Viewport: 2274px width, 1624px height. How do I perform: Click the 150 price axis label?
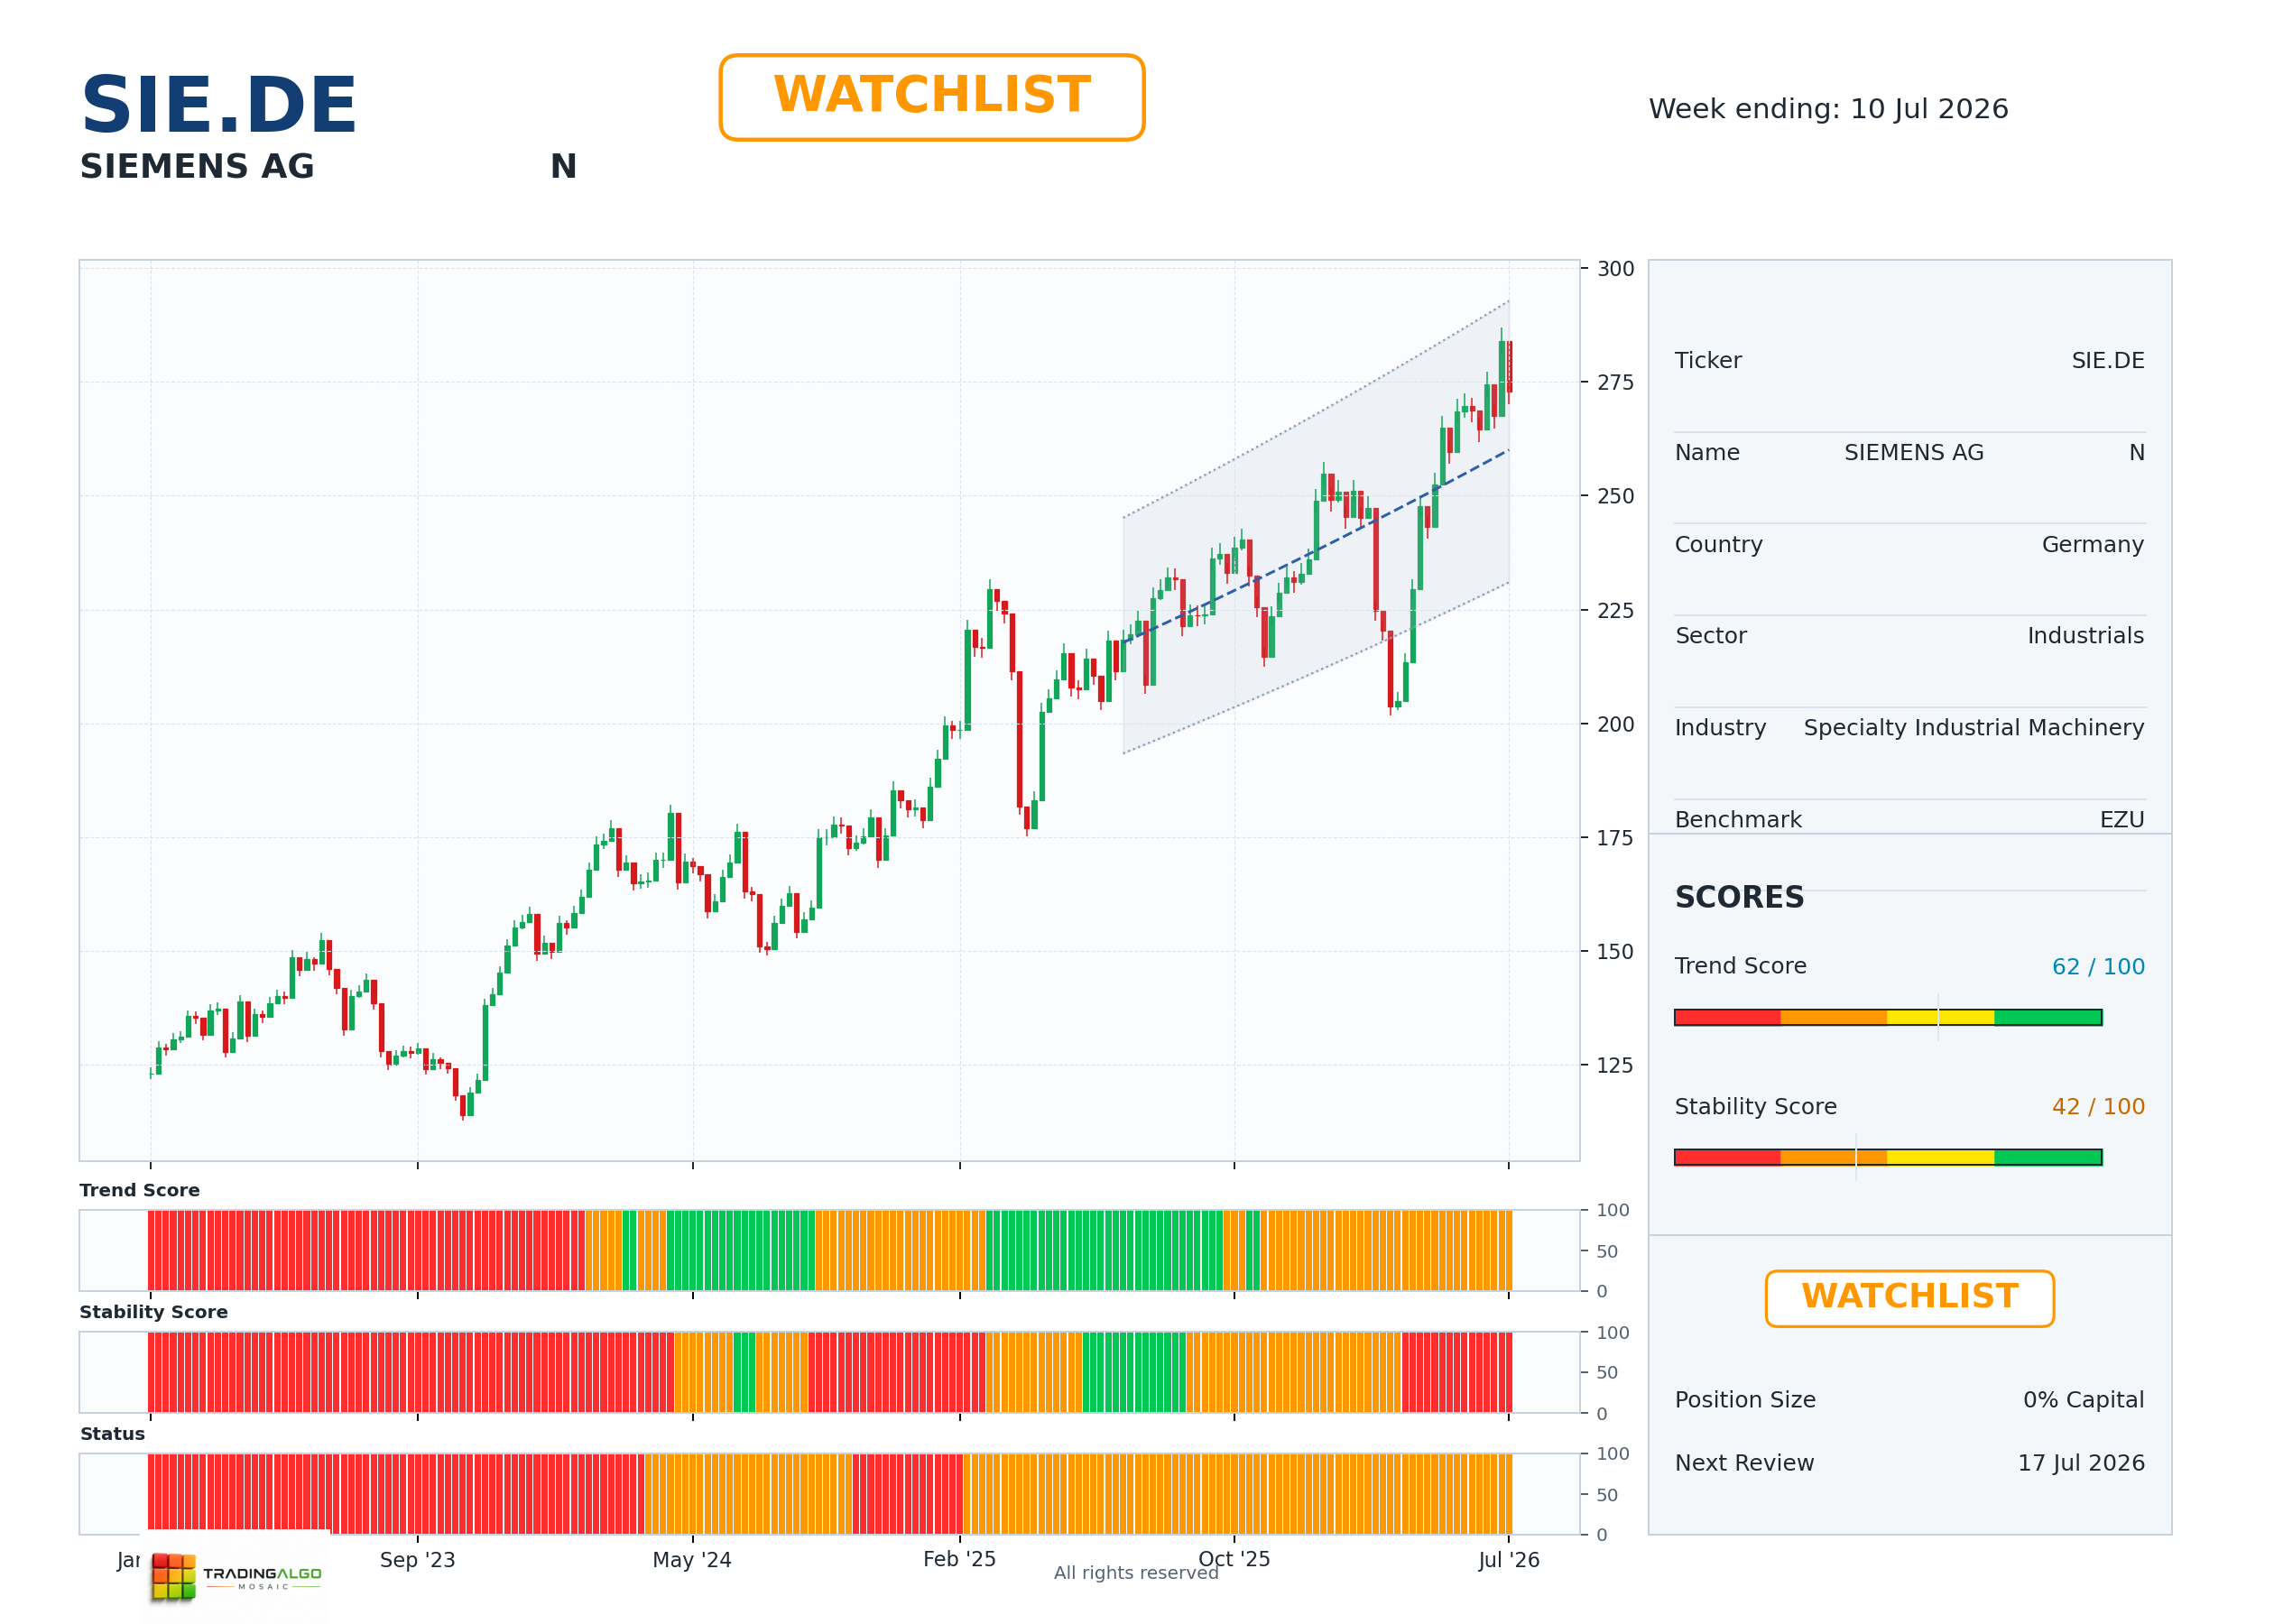click(1615, 951)
